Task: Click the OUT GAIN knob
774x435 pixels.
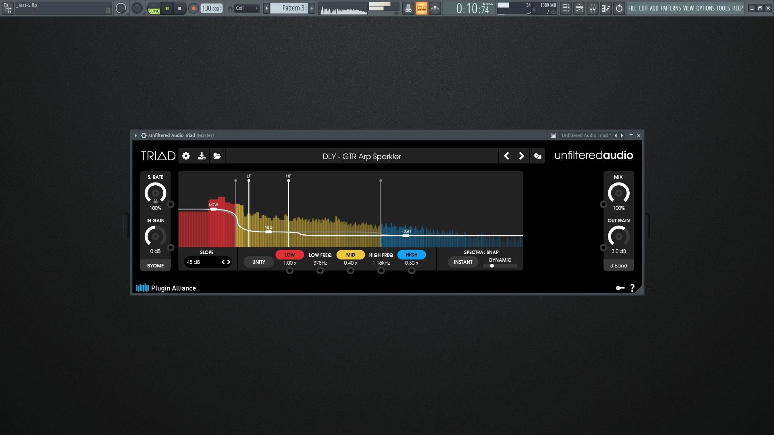Action: tap(618, 236)
